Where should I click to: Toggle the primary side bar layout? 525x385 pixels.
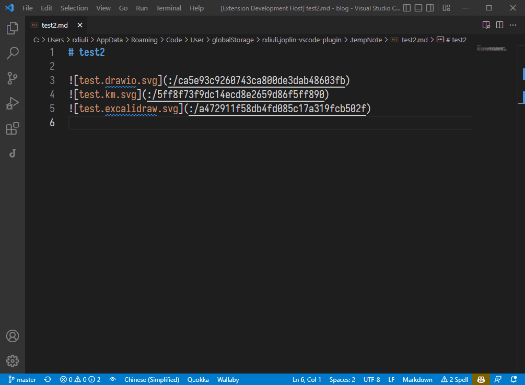coord(407,8)
